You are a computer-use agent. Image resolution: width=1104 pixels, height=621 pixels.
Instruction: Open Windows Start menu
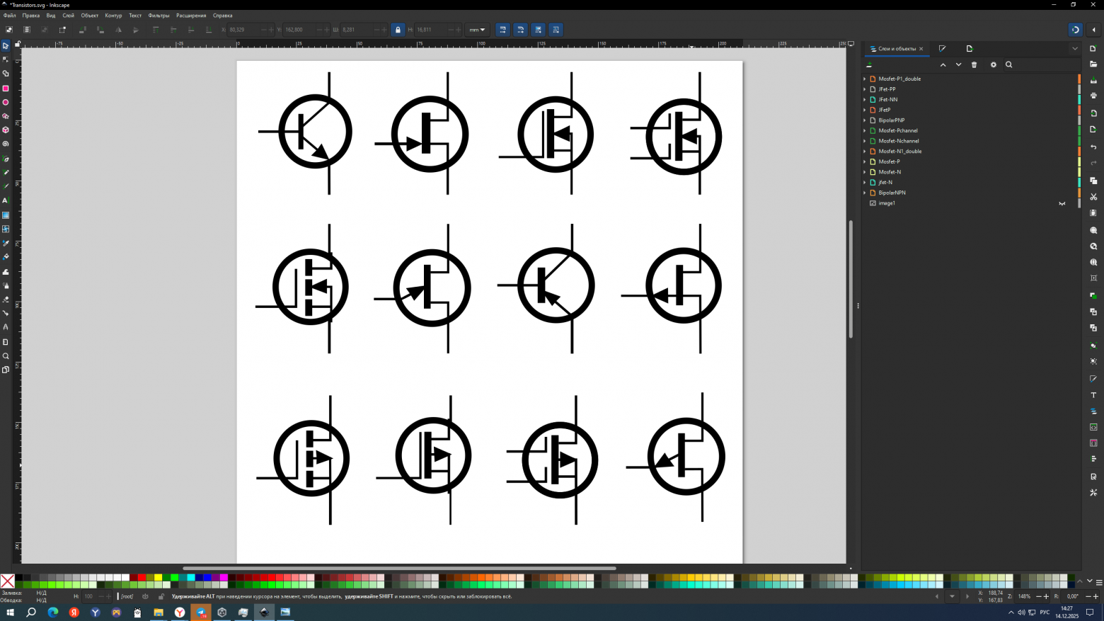(10, 613)
